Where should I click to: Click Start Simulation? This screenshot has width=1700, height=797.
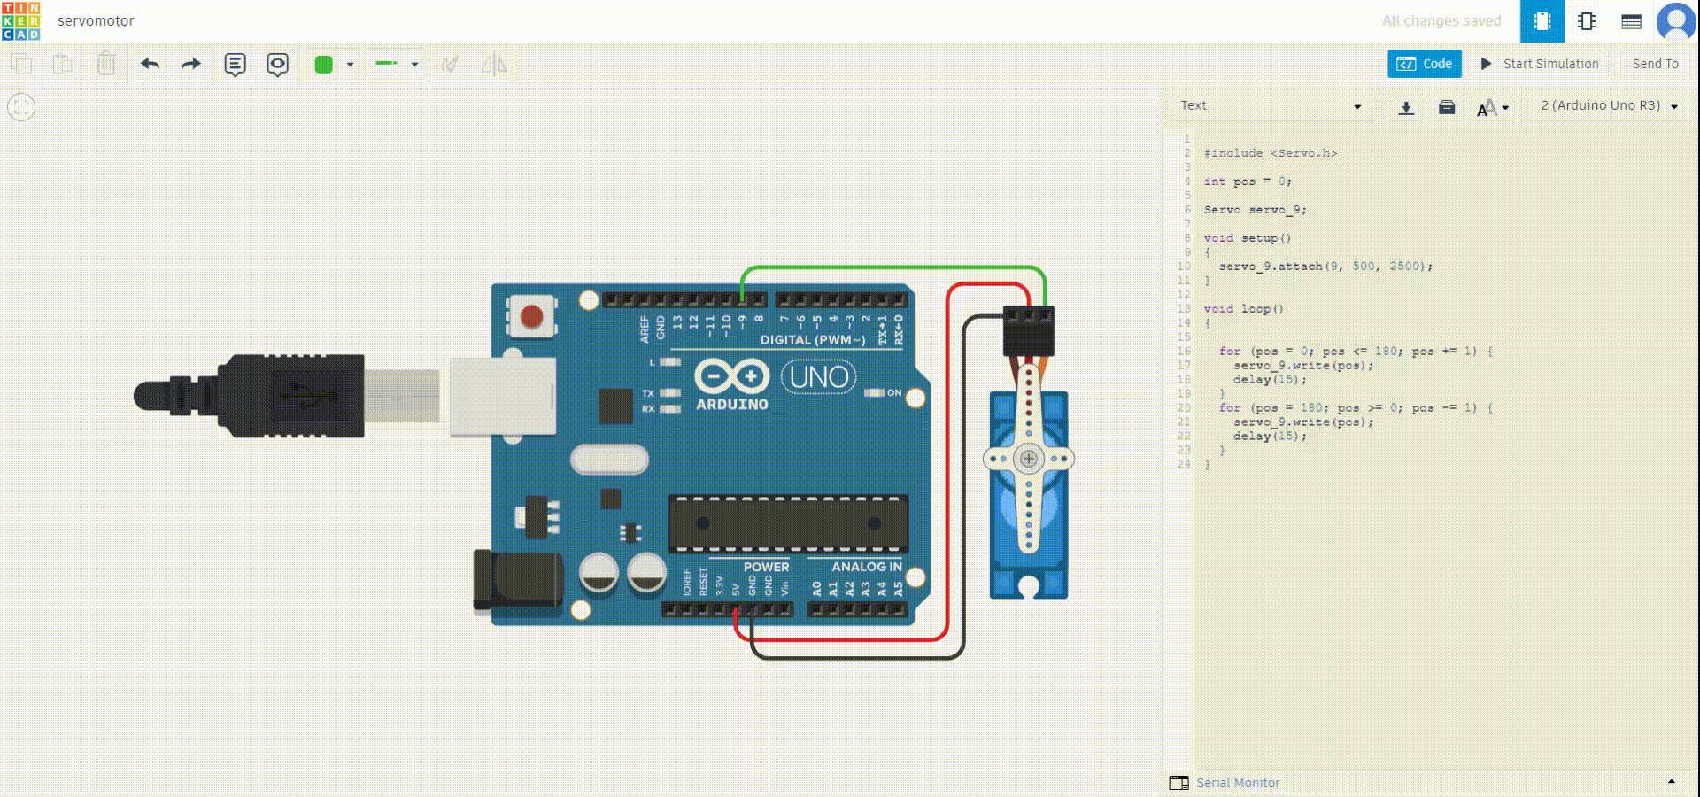pyautogui.click(x=1540, y=64)
